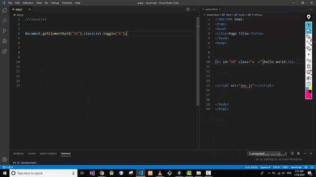This screenshot has height=177, width=316.
Task: Close the app.js tab
Action: click(x=30, y=9)
